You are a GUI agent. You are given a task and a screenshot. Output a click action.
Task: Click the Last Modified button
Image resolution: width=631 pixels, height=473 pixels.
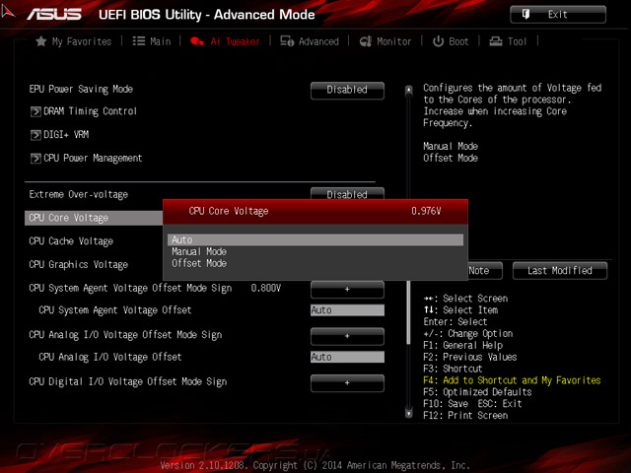click(560, 271)
